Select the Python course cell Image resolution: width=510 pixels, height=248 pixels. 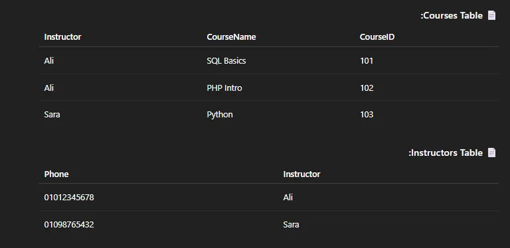(220, 115)
